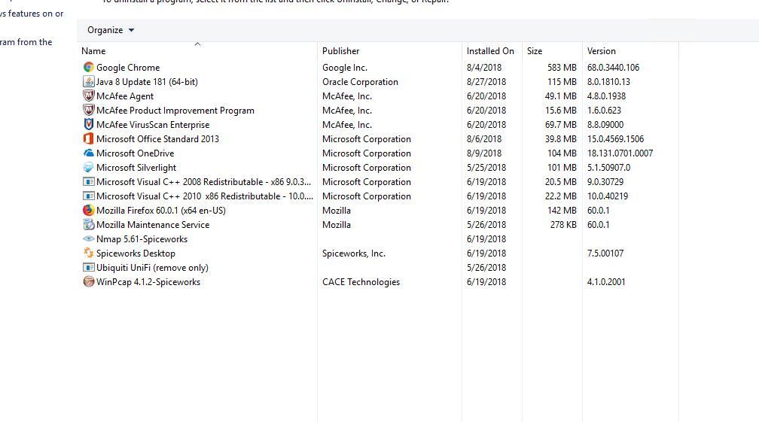Click the Nmap eye icon

tap(89, 239)
